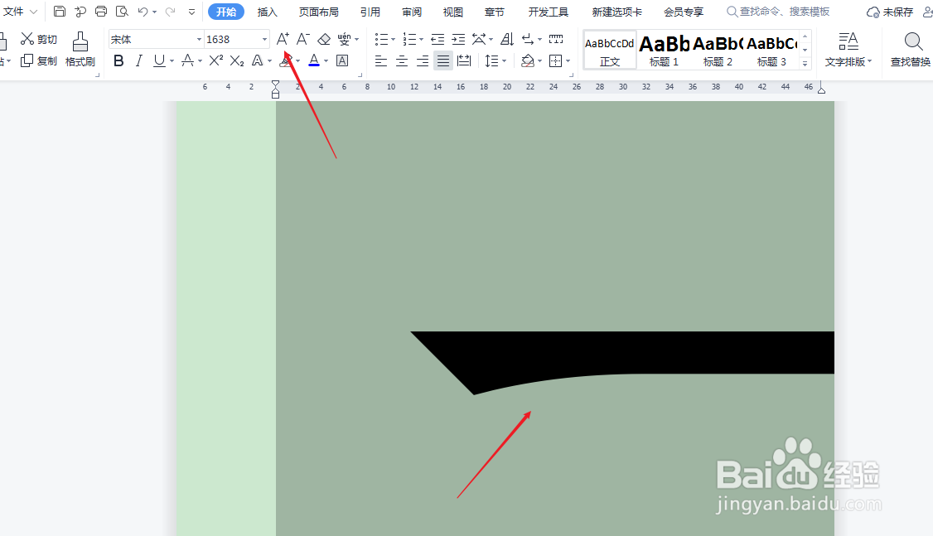Click the paragraph shading paint bucket icon
Viewport: 933px width, 536px height.
[527, 60]
